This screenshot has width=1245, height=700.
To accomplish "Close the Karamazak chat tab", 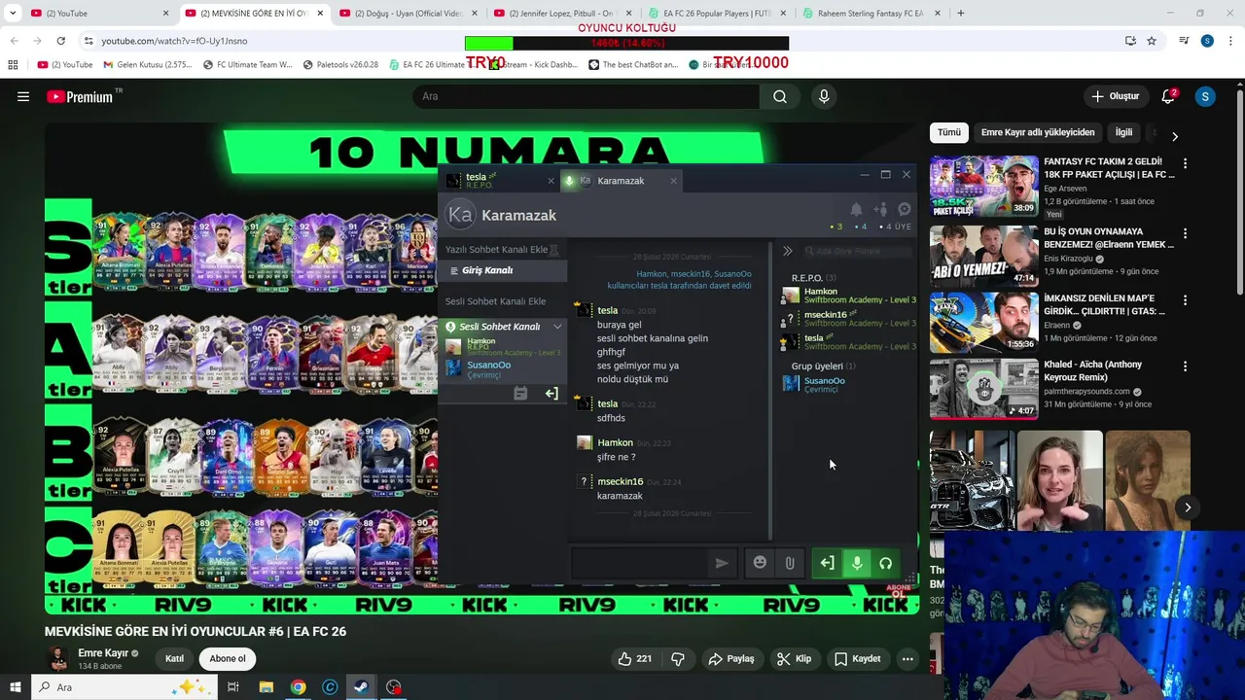I will 673,181.
